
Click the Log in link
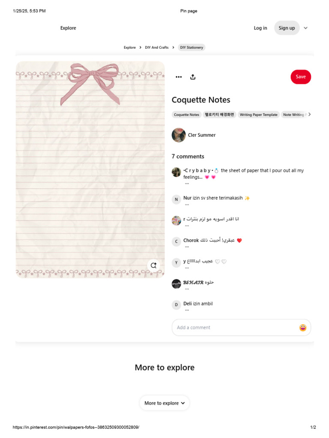260,28
